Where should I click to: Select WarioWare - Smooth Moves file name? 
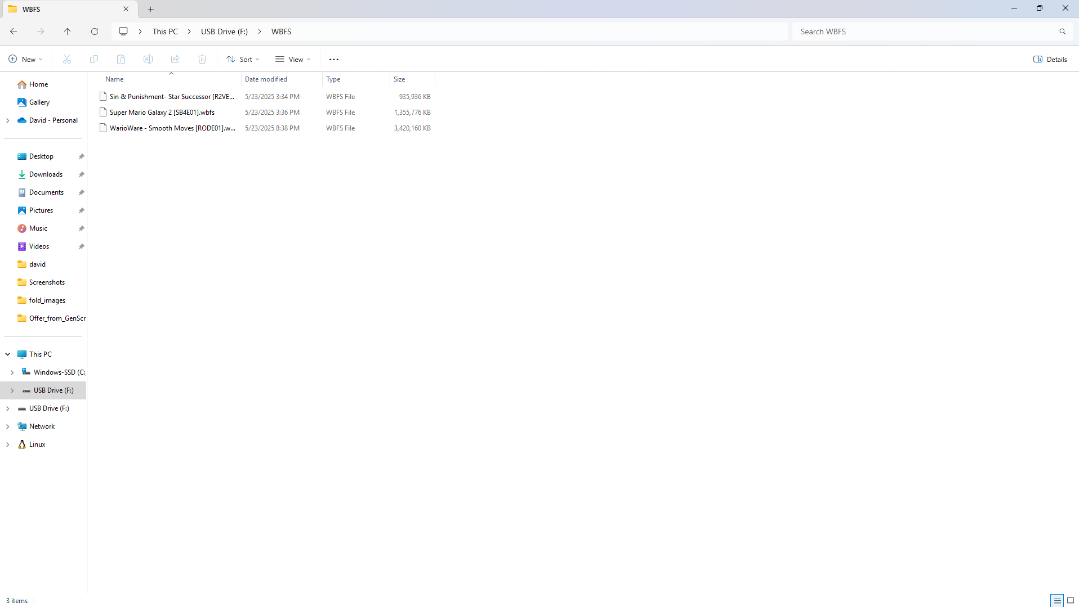pyautogui.click(x=172, y=128)
